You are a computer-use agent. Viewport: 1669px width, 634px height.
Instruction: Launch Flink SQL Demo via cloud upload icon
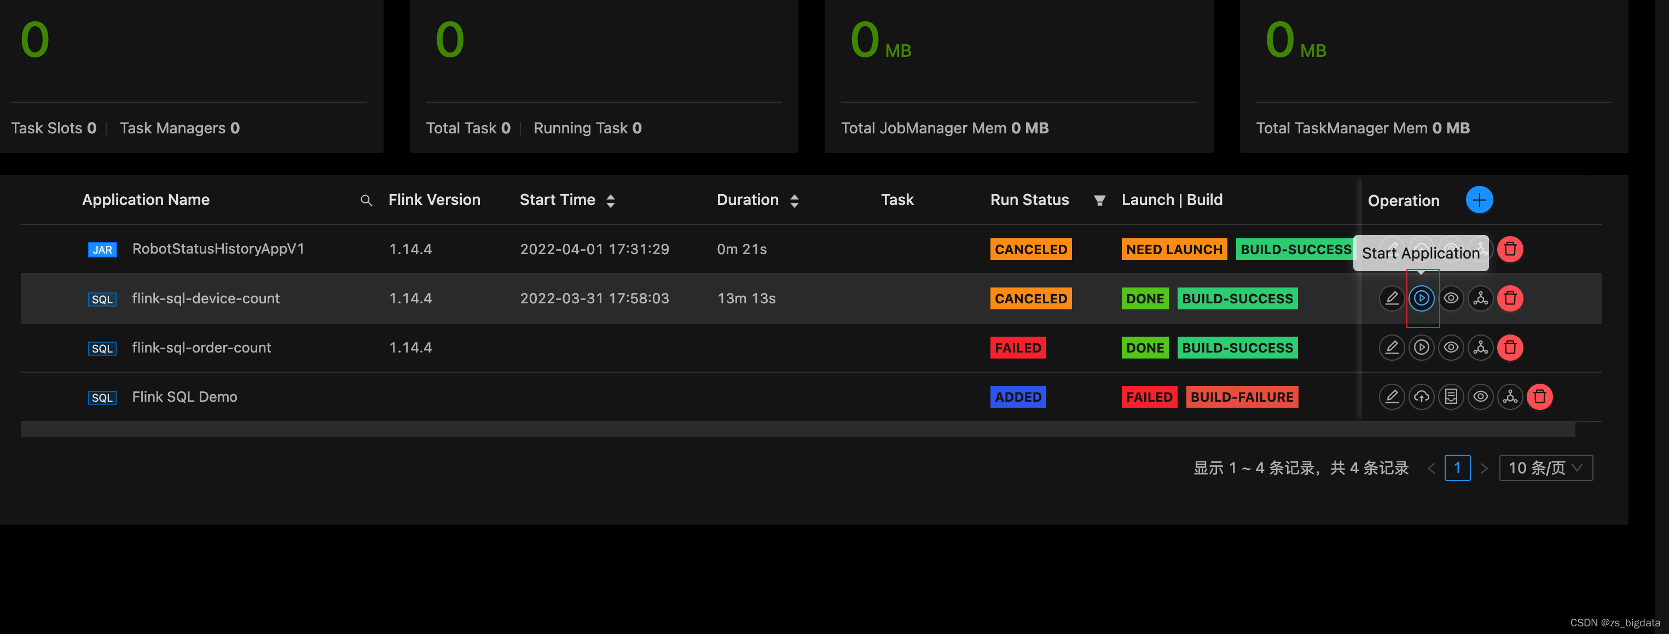tap(1421, 397)
